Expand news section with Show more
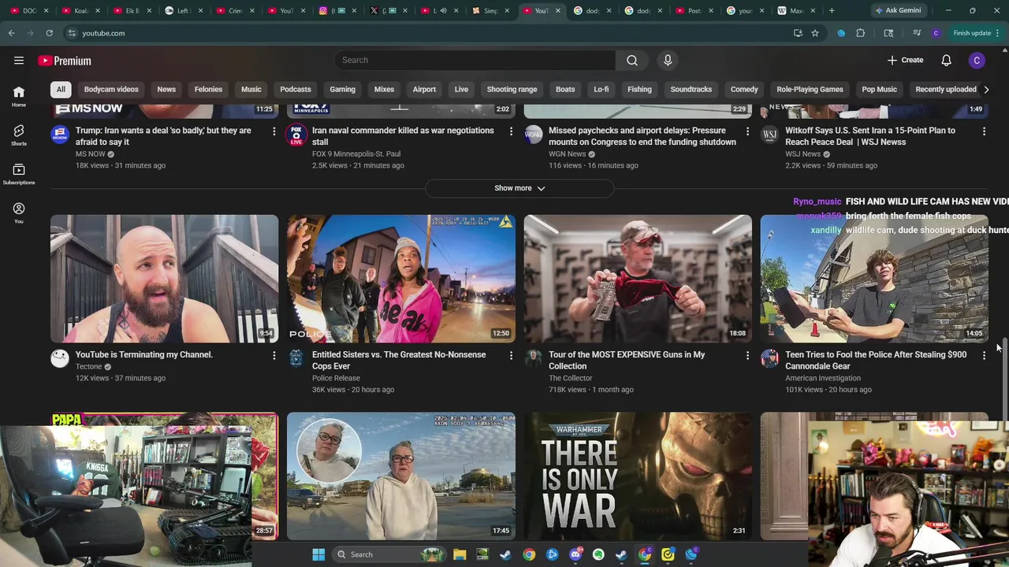 pos(519,188)
